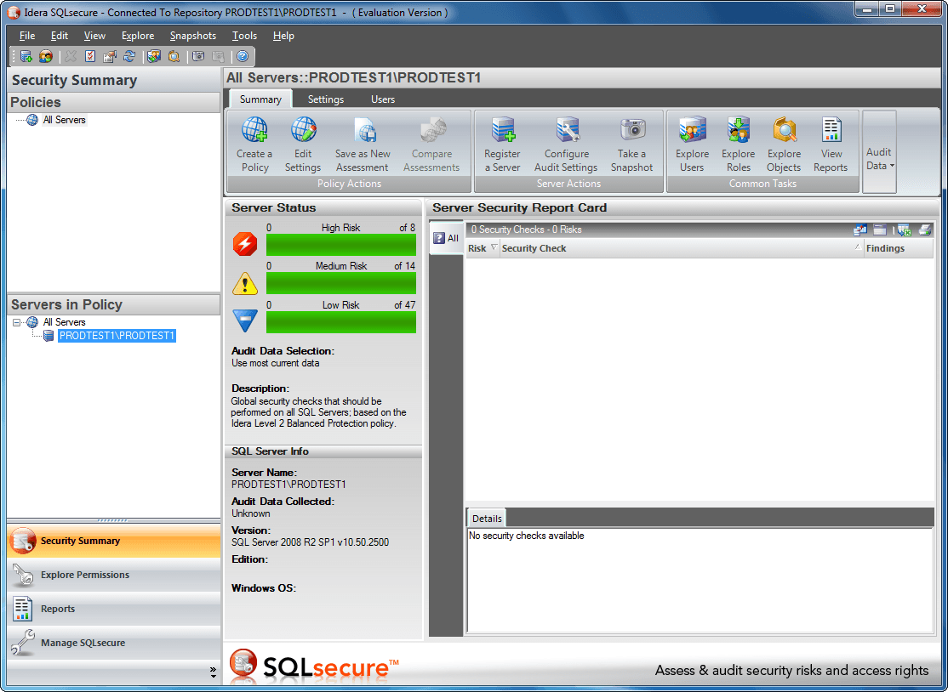Select the Details tab
Image resolution: width=948 pixels, height=692 pixels.
coord(487,518)
